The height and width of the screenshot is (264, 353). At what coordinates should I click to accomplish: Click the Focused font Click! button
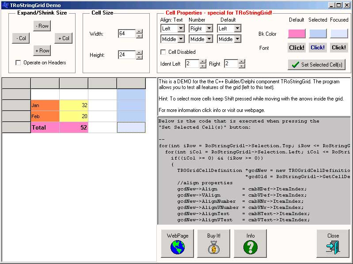(339, 48)
